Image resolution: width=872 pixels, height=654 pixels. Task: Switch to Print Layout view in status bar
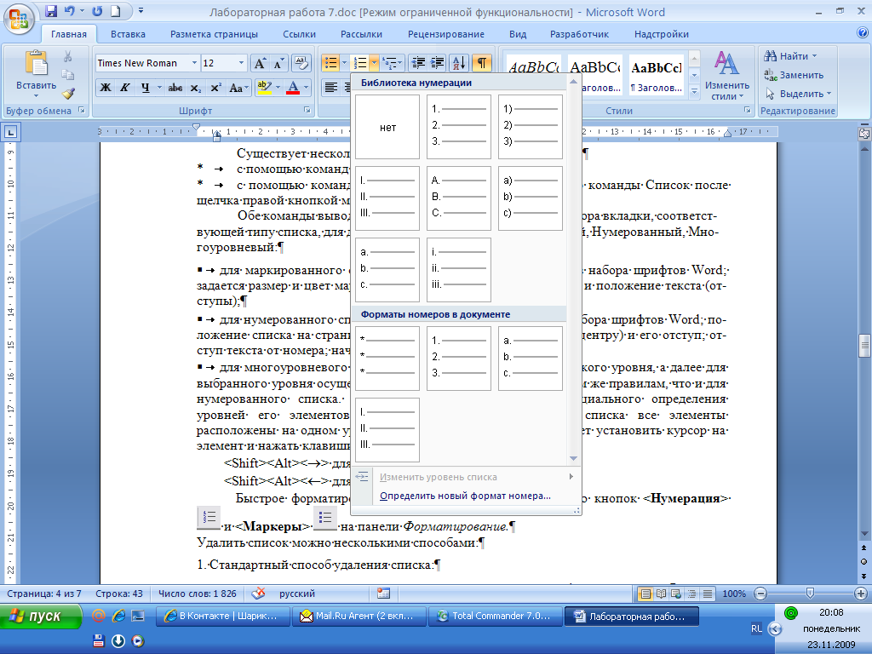(x=645, y=594)
